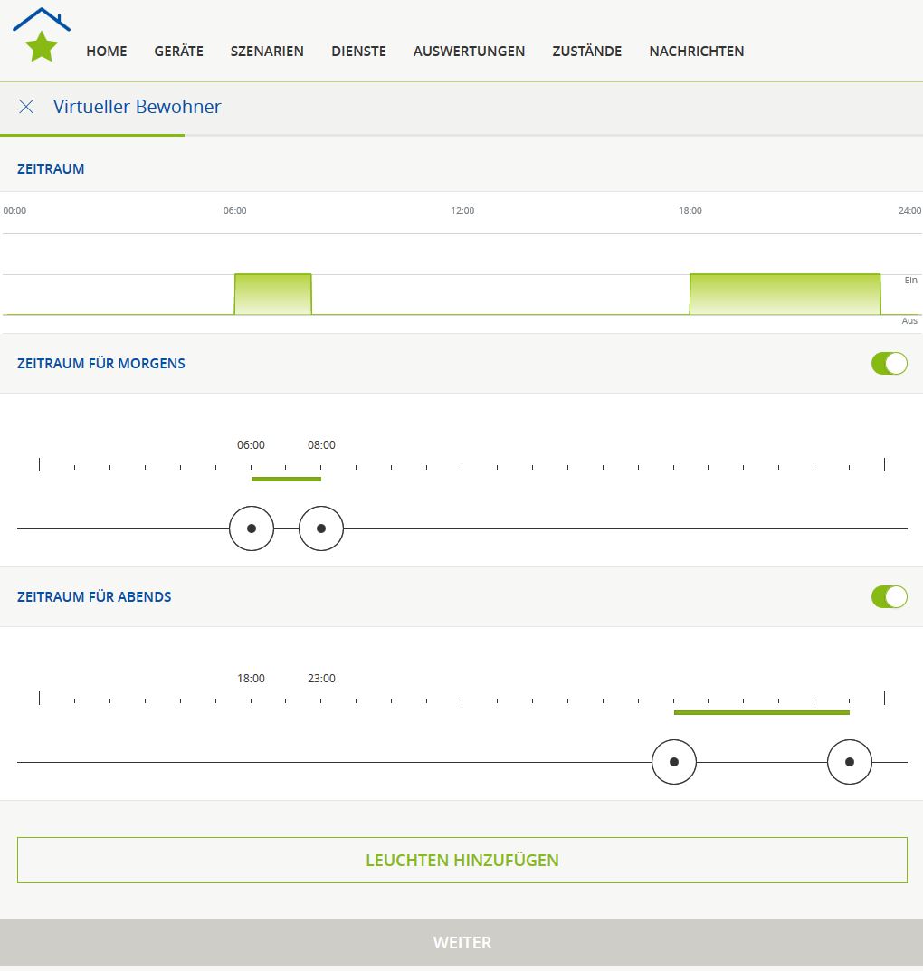
Task: Click the evening green block in the chart
Action: click(x=785, y=294)
